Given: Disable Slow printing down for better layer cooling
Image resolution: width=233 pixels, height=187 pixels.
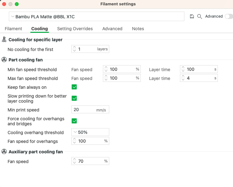Looking at the screenshot, I should click(74, 98).
